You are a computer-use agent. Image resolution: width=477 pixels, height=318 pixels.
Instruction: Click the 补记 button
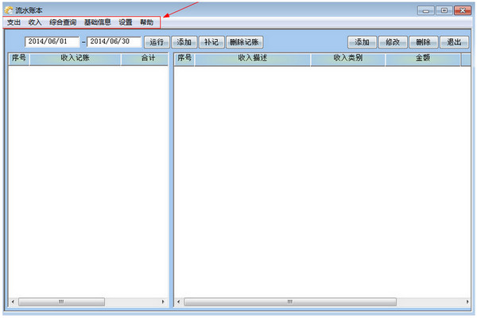(211, 42)
